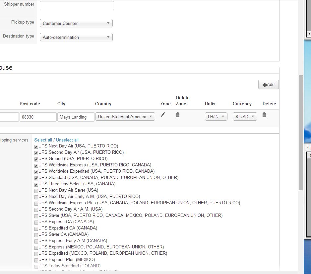Image resolution: width=311 pixels, height=274 pixels.
Task: Click the Add warehouse button
Action: click(268, 84)
